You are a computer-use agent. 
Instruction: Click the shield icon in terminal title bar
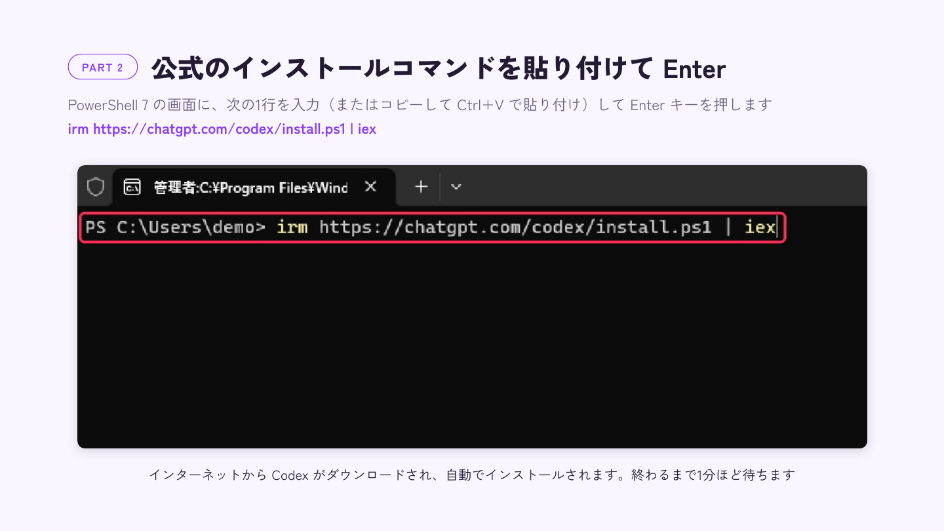96,187
